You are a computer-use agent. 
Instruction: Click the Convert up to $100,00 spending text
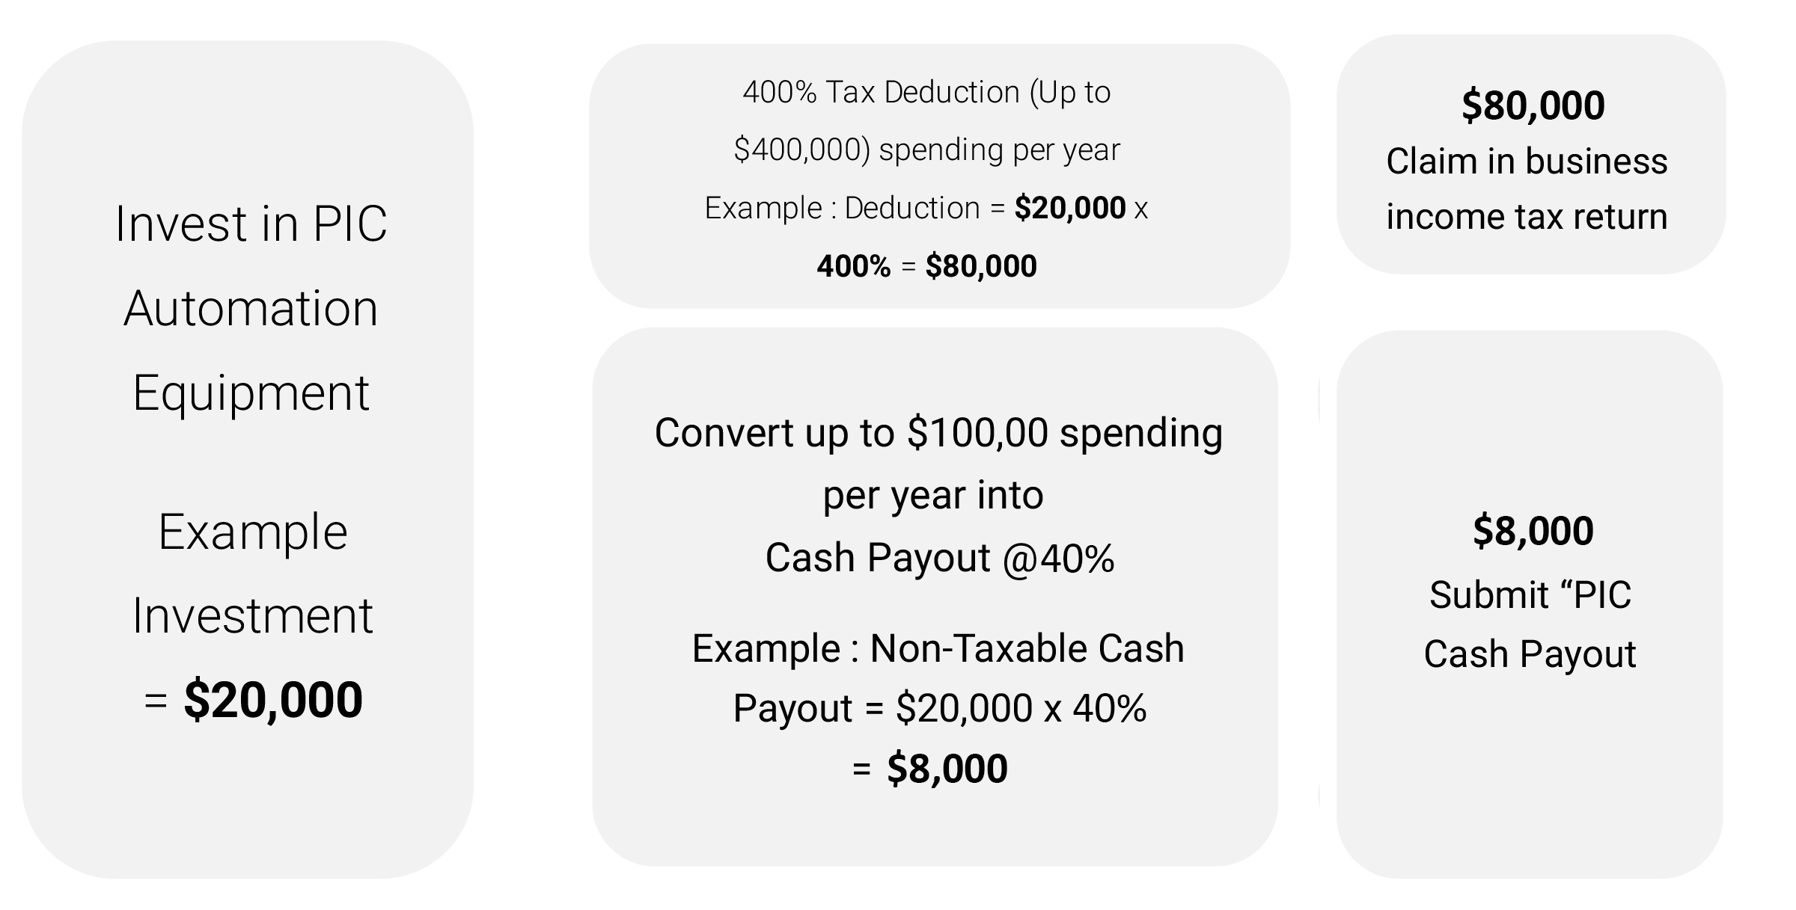pos(938,432)
